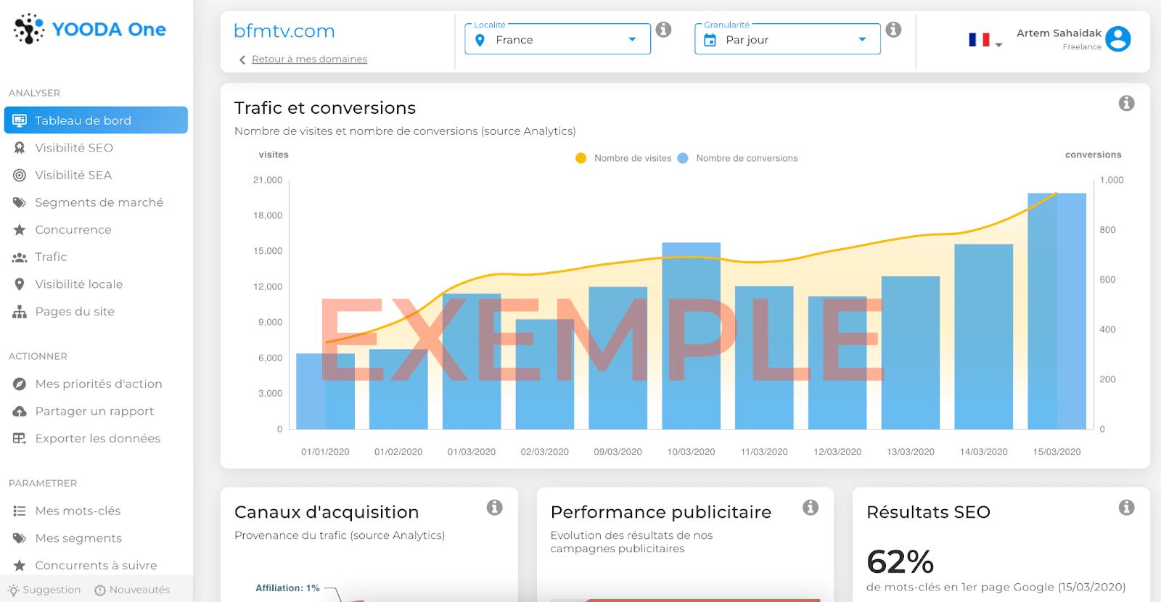Click the Nouveautés link
Image resolution: width=1161 pixels, height=602 pixels.
139,590
